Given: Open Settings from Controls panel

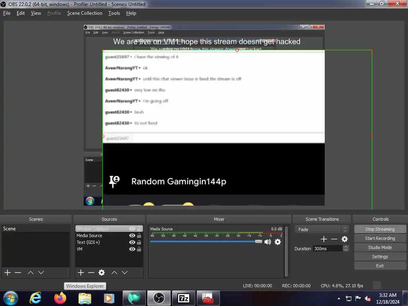Looking at the screenshot, I should click(x=380, y=257).
